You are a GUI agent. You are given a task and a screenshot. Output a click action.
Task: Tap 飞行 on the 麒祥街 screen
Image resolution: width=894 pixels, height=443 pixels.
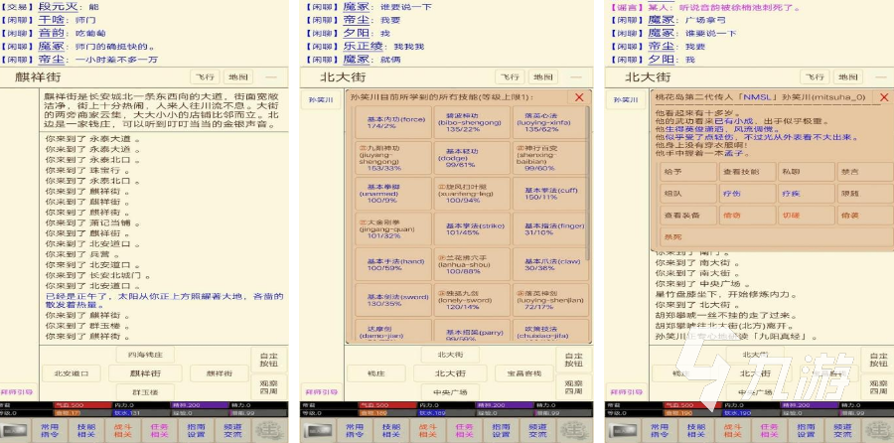coord(205,76)
